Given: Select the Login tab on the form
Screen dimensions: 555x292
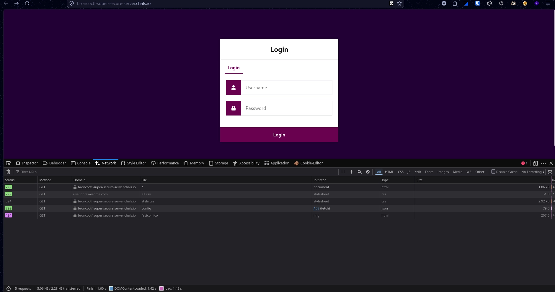Looking at the screenshot, I should click(x=234, y=68).
